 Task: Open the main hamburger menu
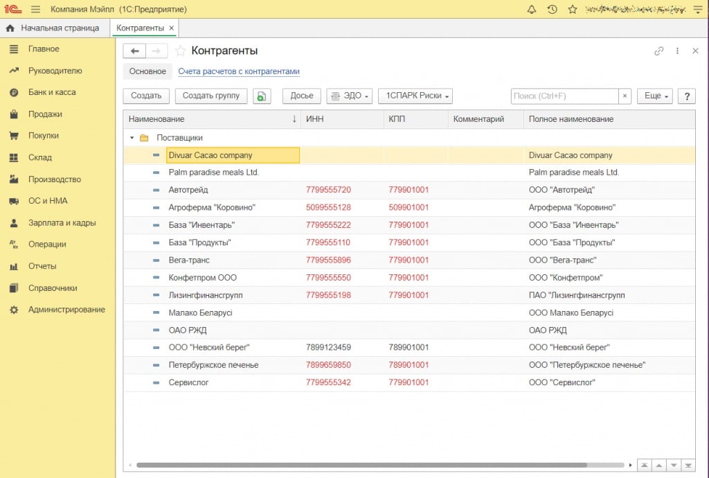pyautogui.click(x=36, y=10)
